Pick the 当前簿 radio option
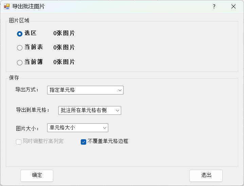The width and height of the screenshot is (244, 186). (x=20, y=62)
